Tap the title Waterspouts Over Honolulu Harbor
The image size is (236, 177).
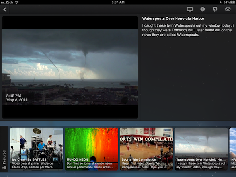pos(173,19)
